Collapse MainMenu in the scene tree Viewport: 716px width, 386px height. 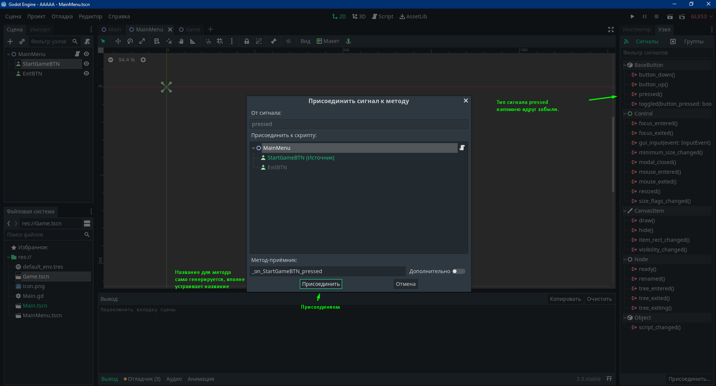9,54
